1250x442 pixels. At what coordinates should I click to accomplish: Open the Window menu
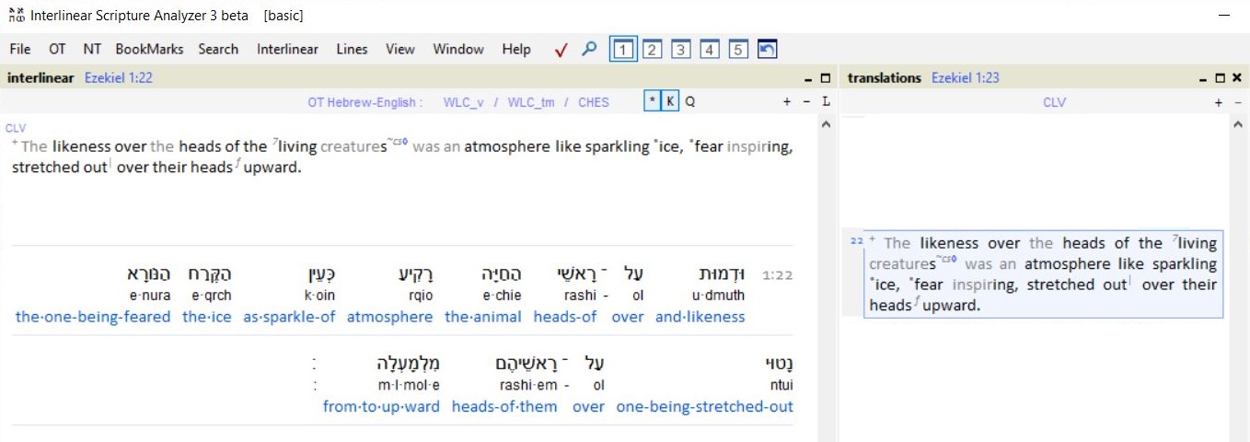click(x=458, y=50)
